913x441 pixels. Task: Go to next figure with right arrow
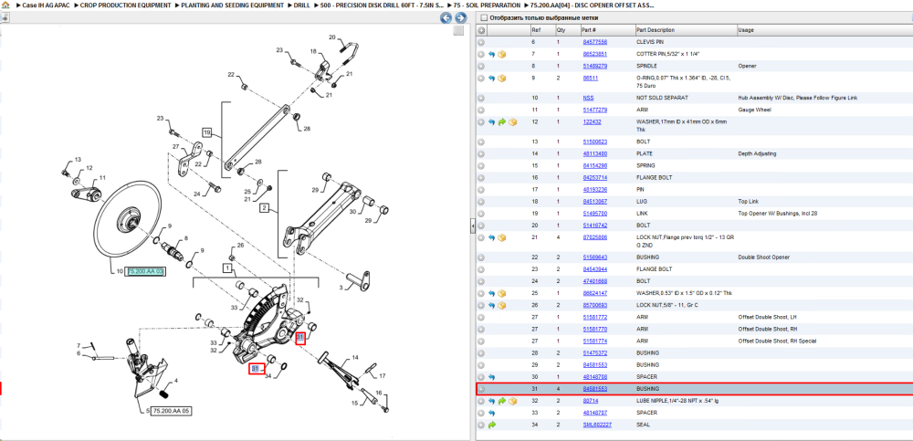(x=460, y=18)
